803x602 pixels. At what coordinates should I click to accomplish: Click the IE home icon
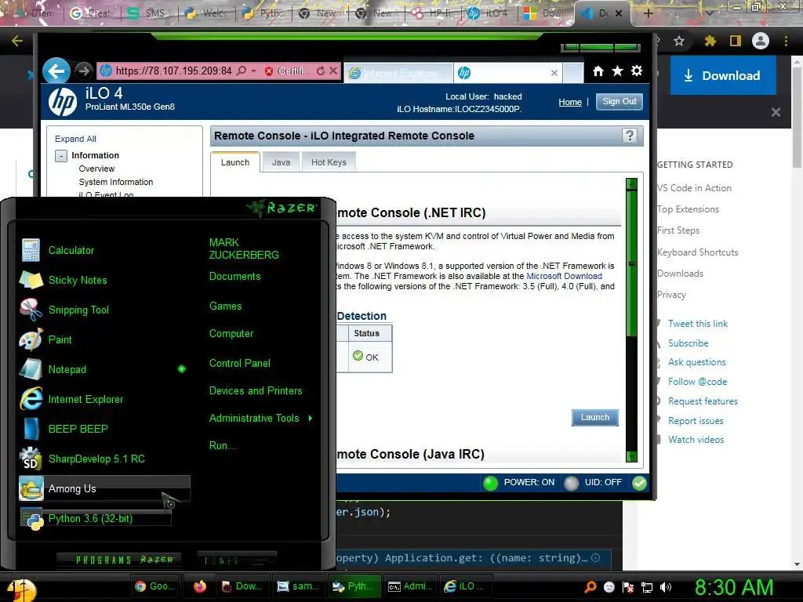(x=598, y=71)
